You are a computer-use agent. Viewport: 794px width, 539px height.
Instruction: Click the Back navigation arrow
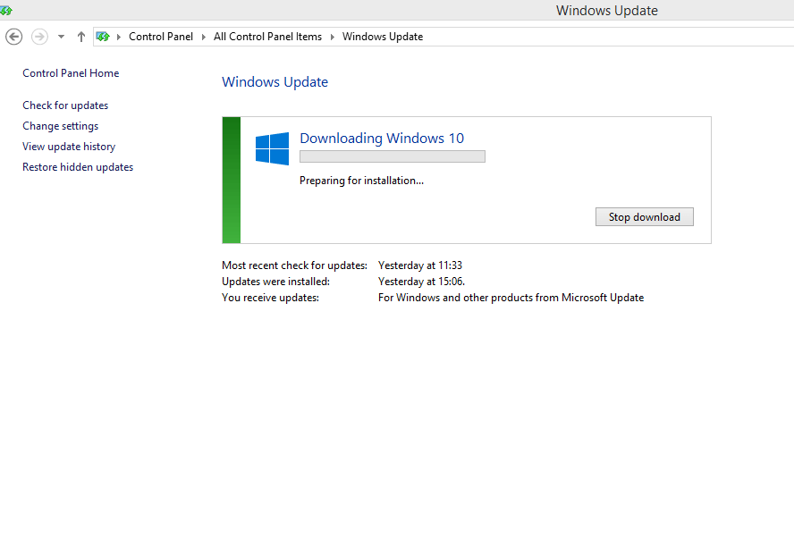click(13, 37)
